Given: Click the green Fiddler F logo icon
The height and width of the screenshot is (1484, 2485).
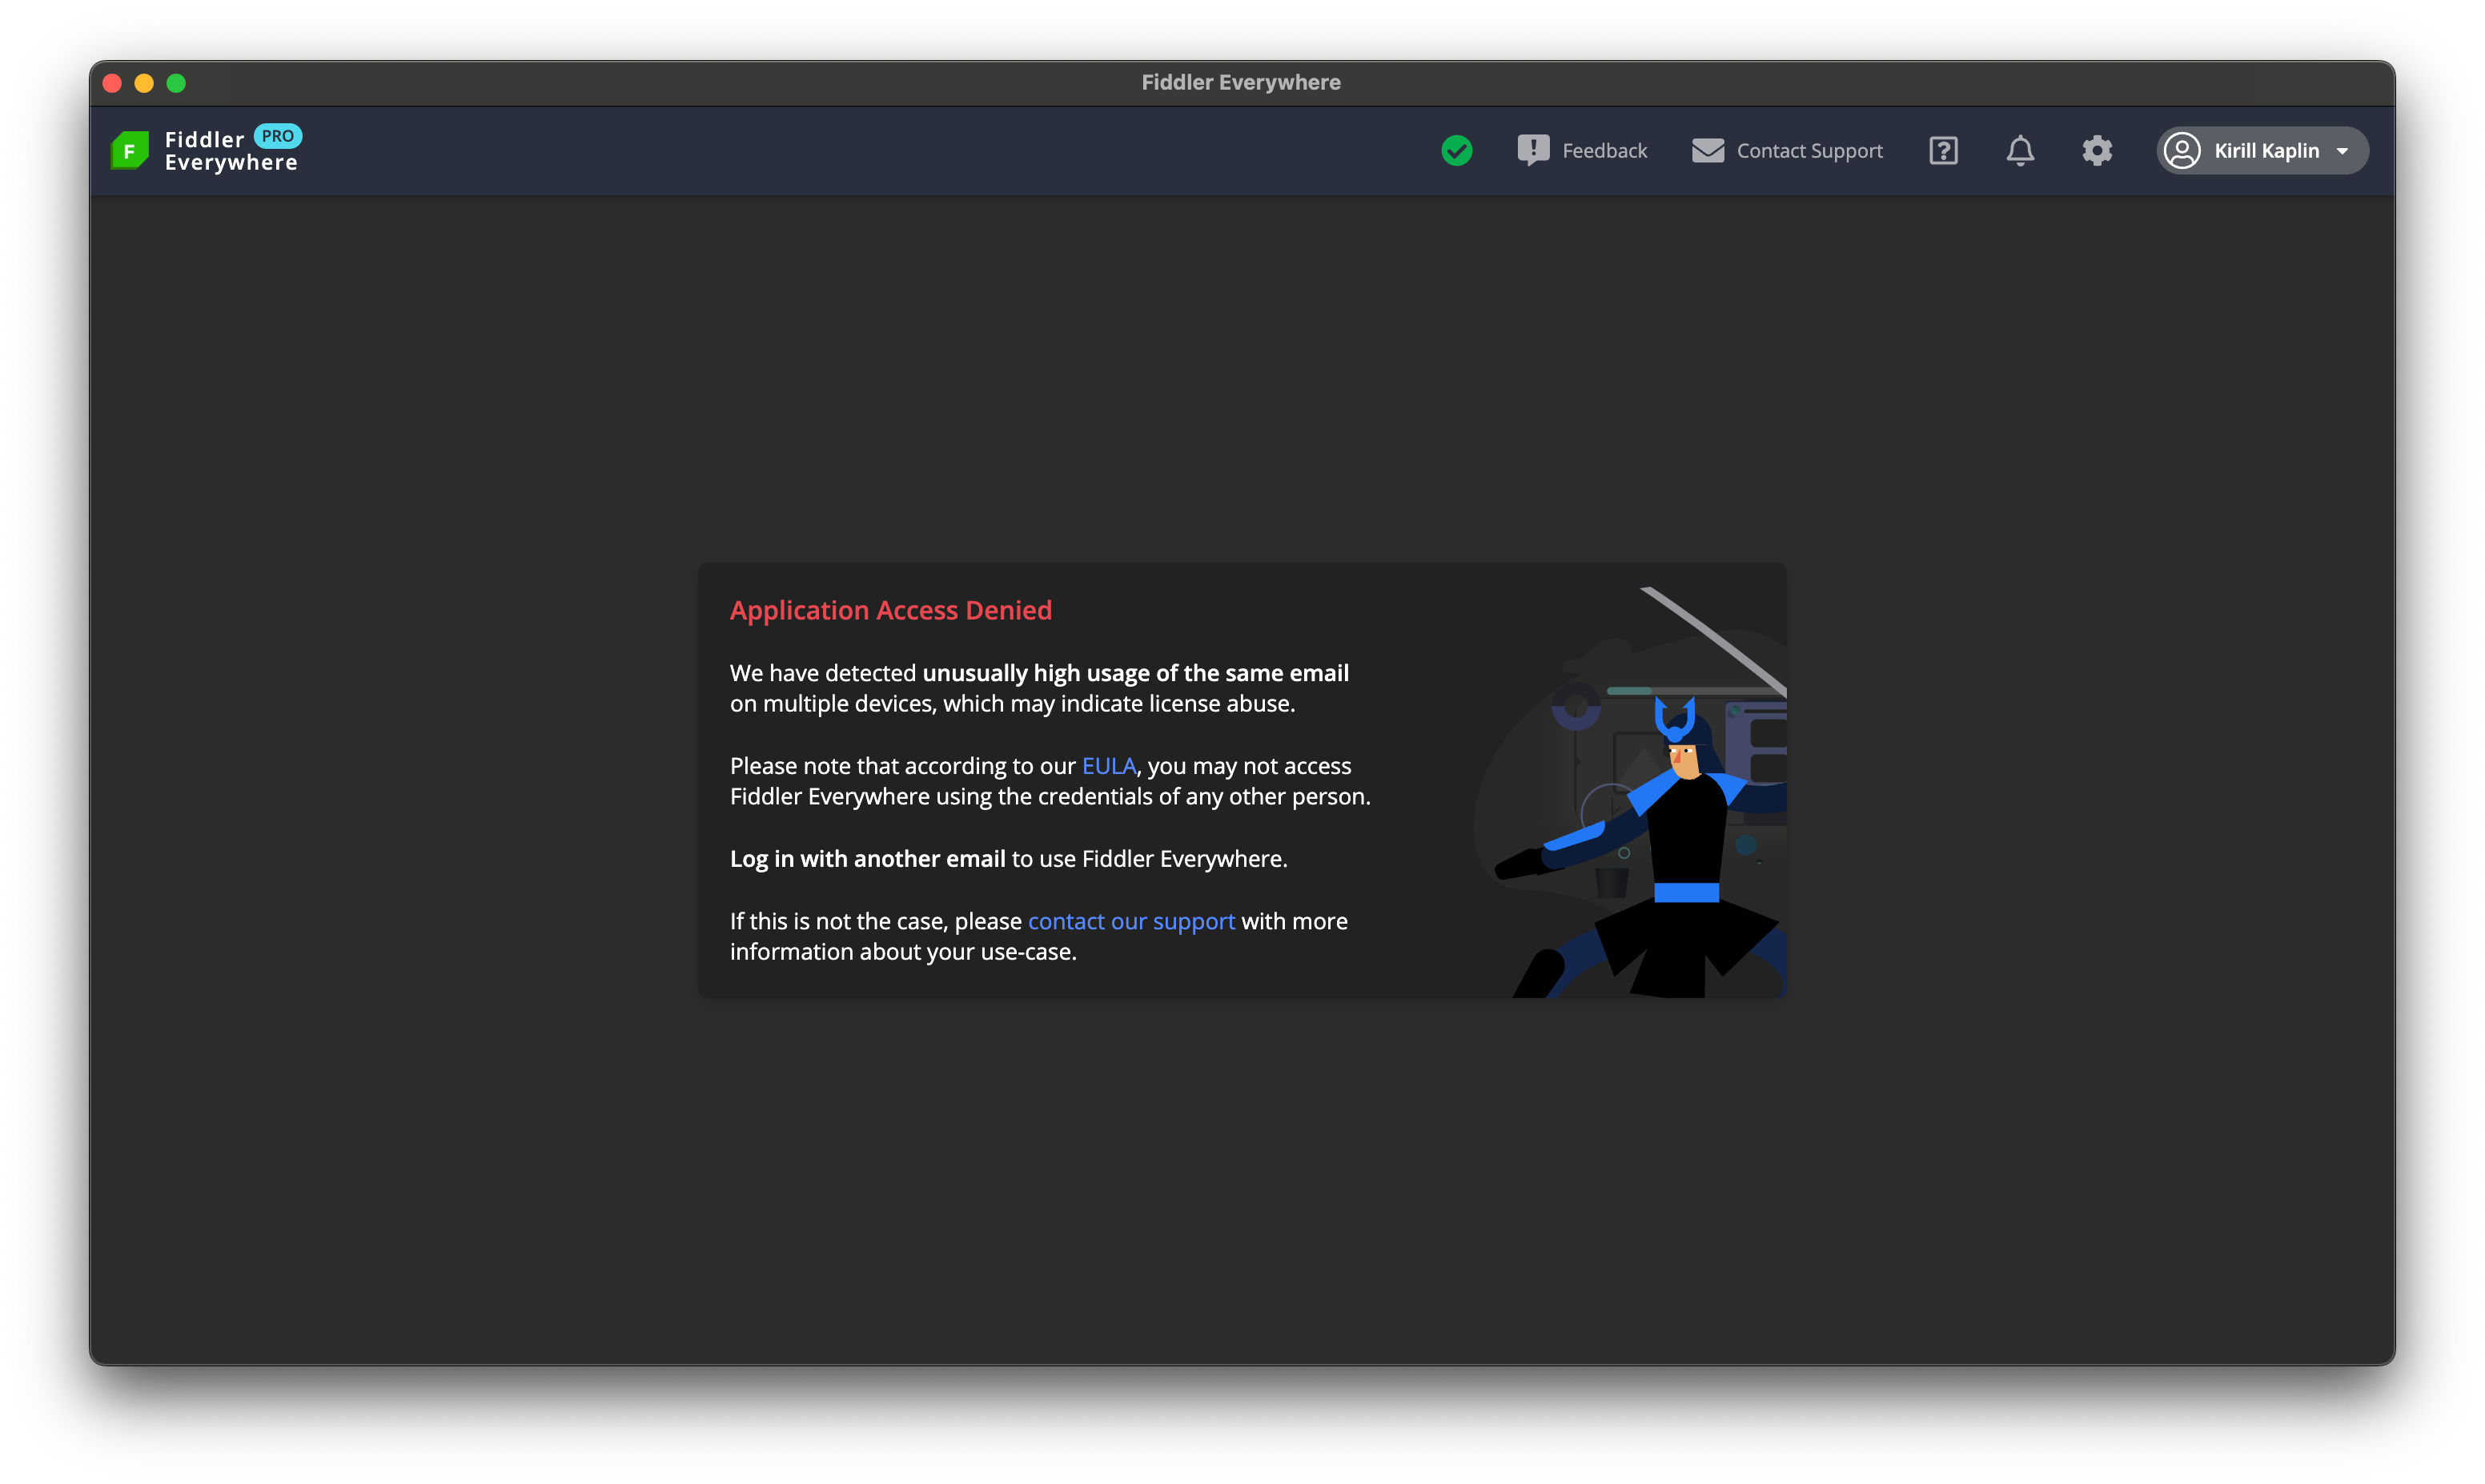Looking at the screenshot, I should coord(129,150).
